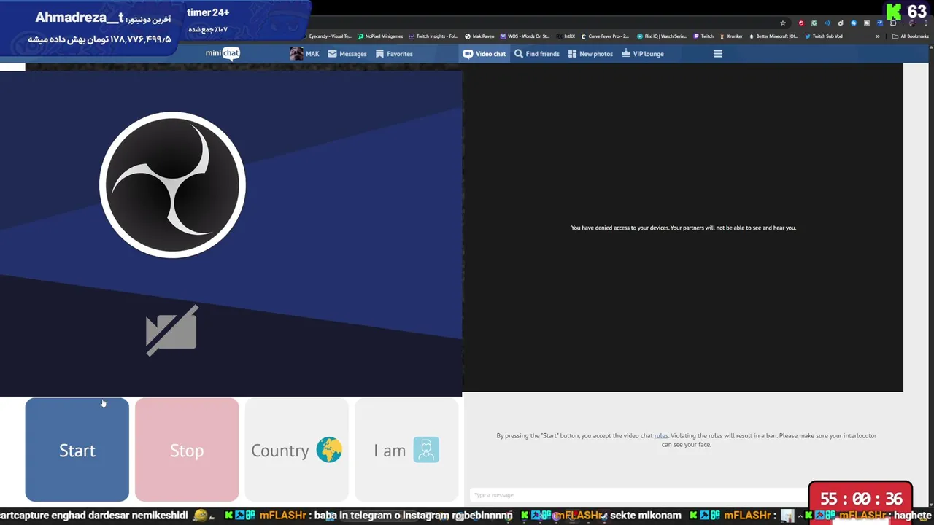Open the Krunker bookmark
Image resolution: width=934 pixels, height=525 pixels.
pos(732,36)
